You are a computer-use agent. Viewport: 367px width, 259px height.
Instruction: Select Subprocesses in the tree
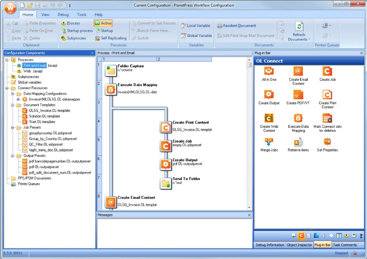click(x=28, y=77)
